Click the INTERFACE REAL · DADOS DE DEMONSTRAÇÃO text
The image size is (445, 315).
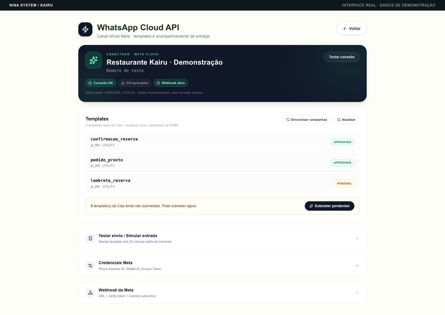click(x=388, y=5)
